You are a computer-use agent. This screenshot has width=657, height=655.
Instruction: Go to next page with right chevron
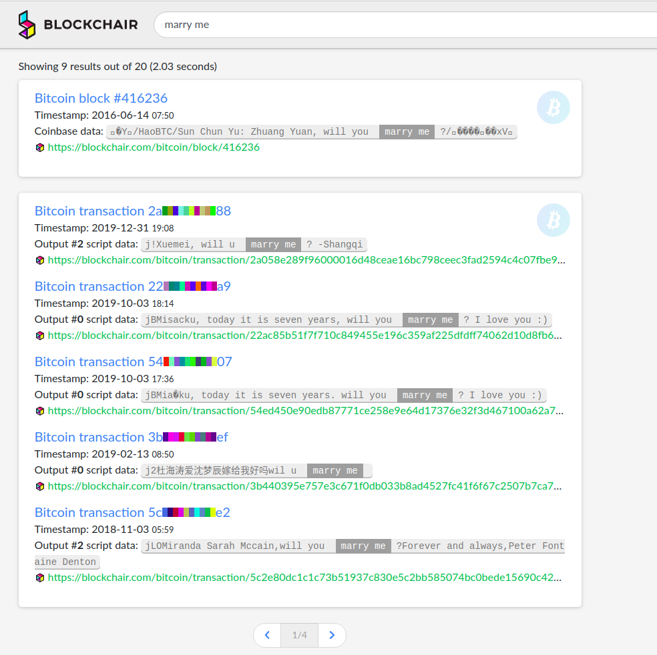tap(332, 635)
